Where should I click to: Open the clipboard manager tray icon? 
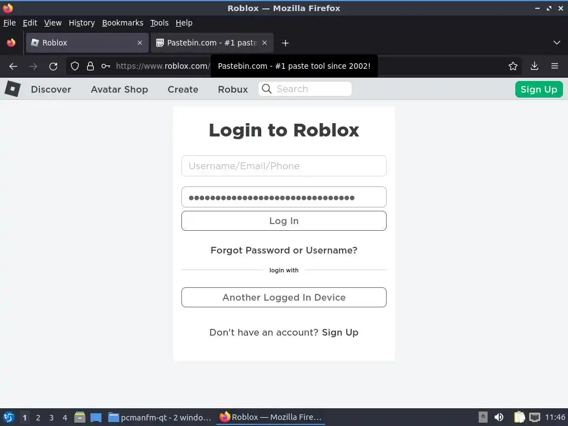click(x=519, y=417)
